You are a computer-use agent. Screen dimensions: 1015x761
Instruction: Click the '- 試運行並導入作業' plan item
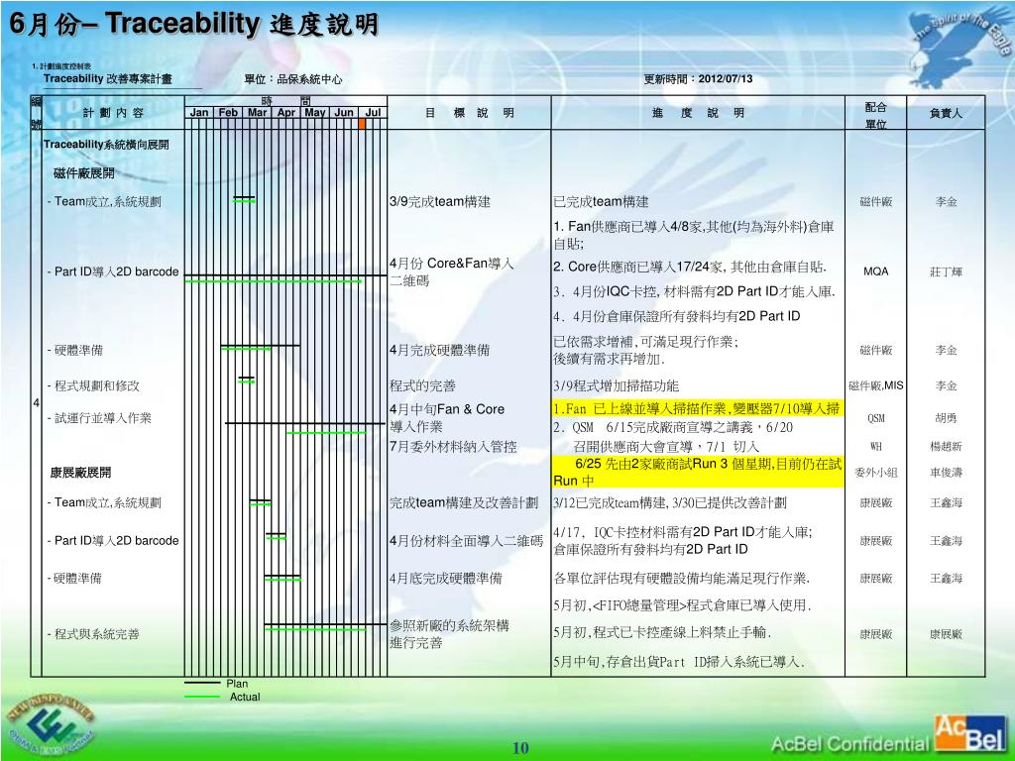coord(99,418)
